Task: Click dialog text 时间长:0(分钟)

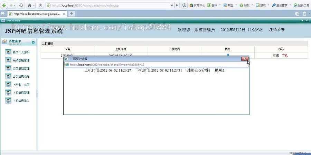Action: tap(198, 70)
